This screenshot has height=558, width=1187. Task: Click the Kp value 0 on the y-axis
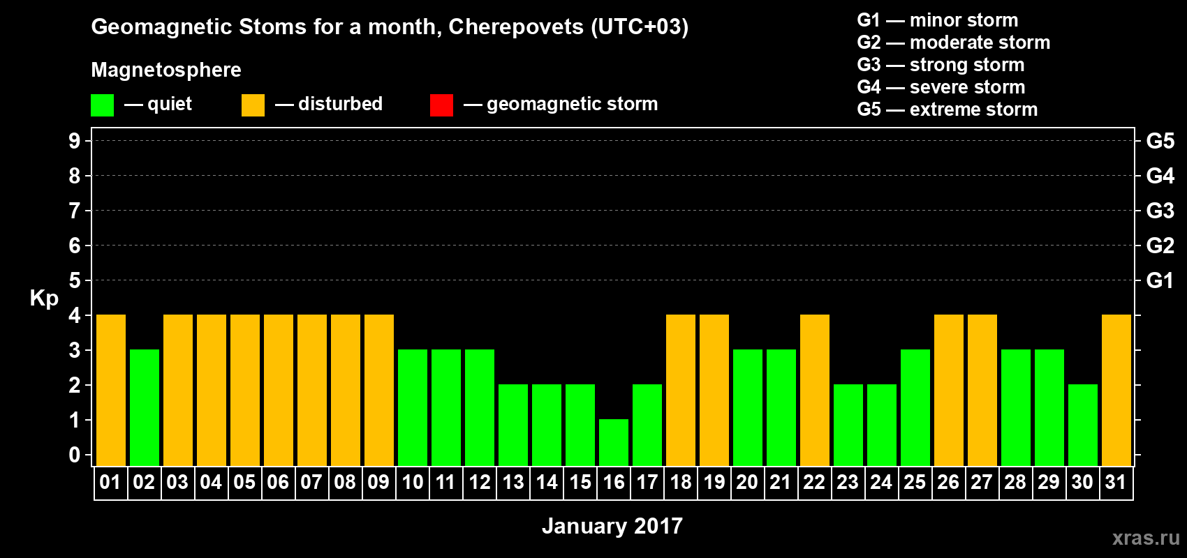coord(75,455)
